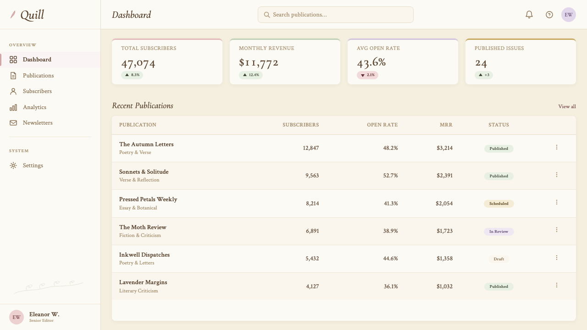Click the 2.1% decline badge
587x330 pixels.
[367, 75]
